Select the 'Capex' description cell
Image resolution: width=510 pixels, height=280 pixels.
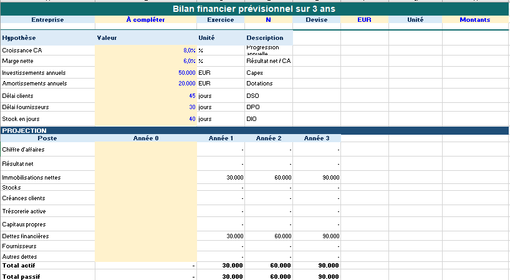(268, 72)
